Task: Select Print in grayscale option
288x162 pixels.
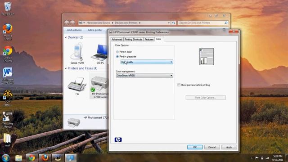Action: 126,57
